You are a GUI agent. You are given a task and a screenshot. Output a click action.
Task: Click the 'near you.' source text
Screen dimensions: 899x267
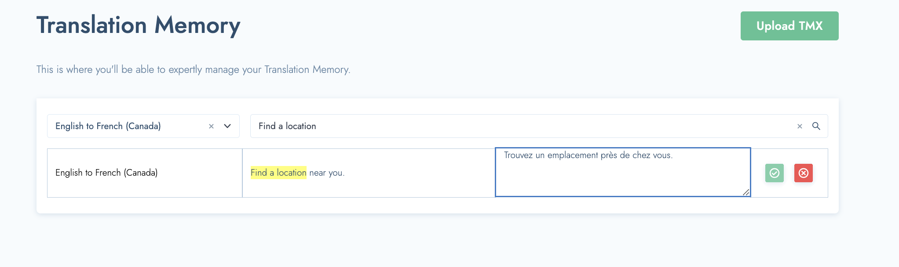(x=327, y=173)
